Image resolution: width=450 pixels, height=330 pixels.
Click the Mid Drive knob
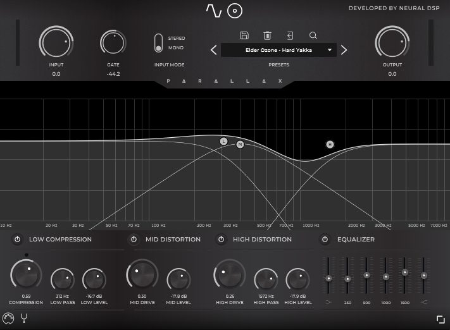point(142,274)
